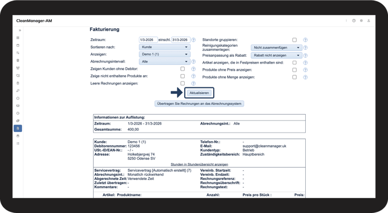Open help icon for Reinigungskategorien zusammenlegen

click(x=305, y=47)
